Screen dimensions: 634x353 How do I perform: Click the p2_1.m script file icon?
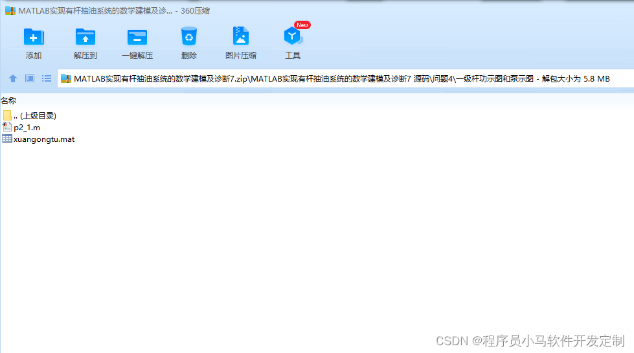pyautogui.click(x=7, y=127)
